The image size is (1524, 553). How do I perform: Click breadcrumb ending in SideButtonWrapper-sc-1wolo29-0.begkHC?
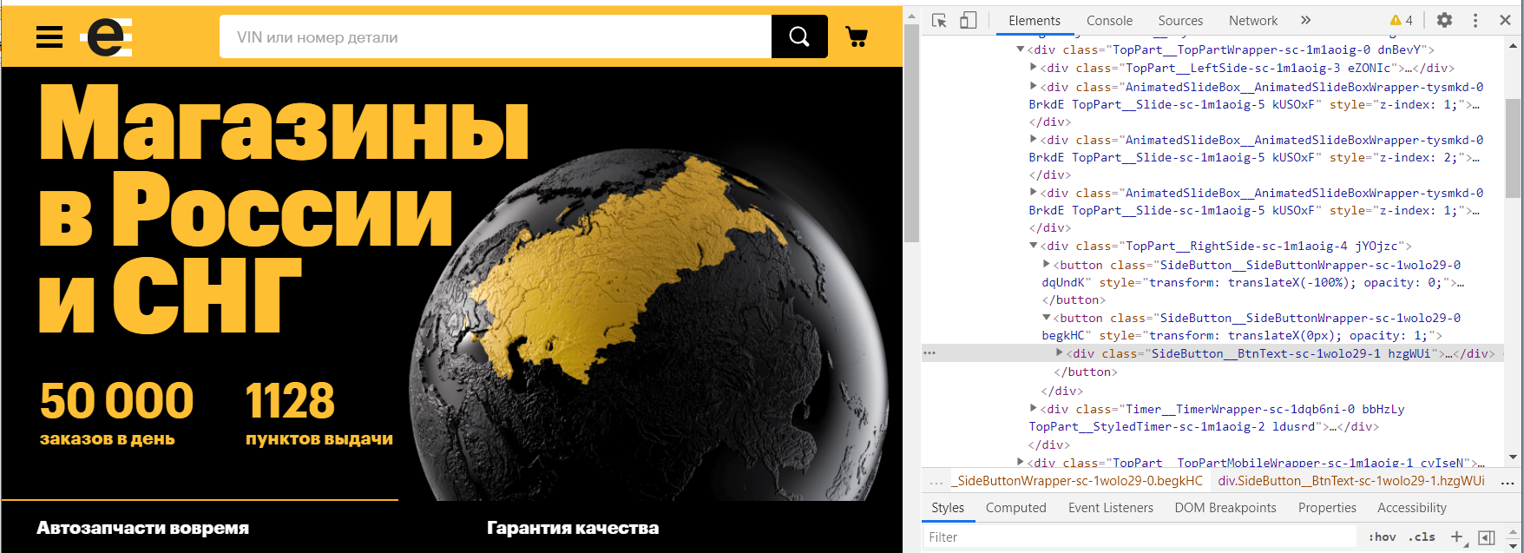click(x=1078, y=481)
